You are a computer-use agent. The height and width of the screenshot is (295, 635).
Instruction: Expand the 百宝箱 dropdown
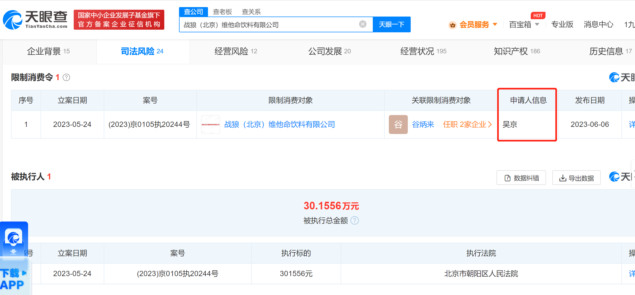point(537,24)
